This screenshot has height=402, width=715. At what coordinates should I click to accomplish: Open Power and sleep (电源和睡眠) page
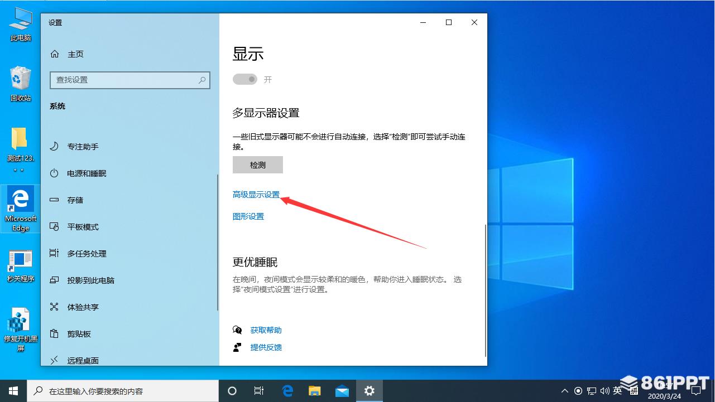(78, 173)
